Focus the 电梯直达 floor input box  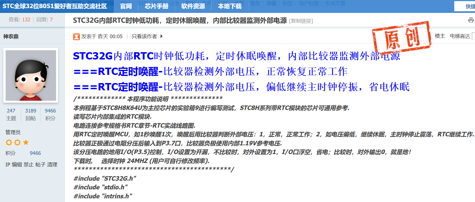point(474,36)
